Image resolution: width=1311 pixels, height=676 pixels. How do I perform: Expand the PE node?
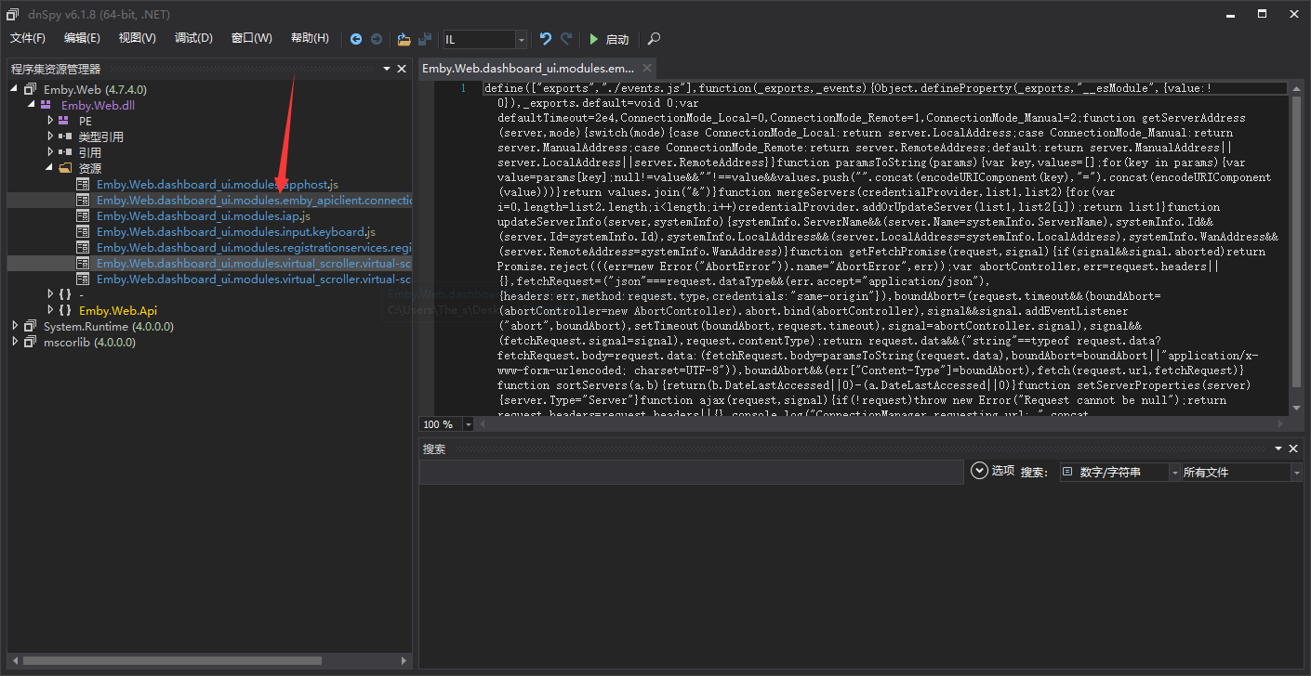click(50, 121)
